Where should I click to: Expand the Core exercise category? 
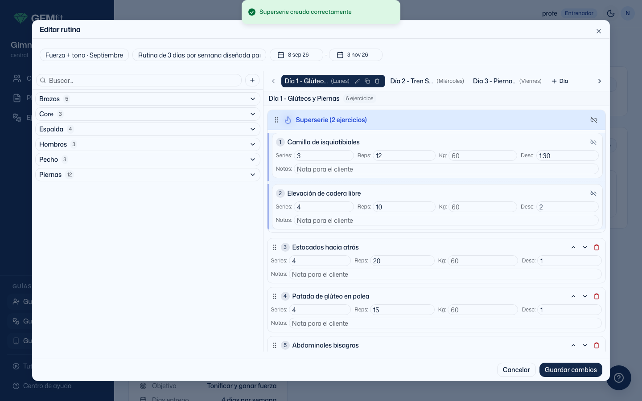(x=148, y=114)
